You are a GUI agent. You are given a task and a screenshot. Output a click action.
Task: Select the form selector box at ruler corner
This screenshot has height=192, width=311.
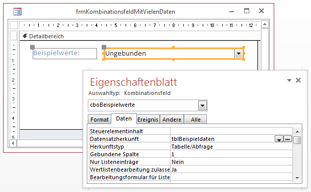pyautogui.click(x=14, y=25)
